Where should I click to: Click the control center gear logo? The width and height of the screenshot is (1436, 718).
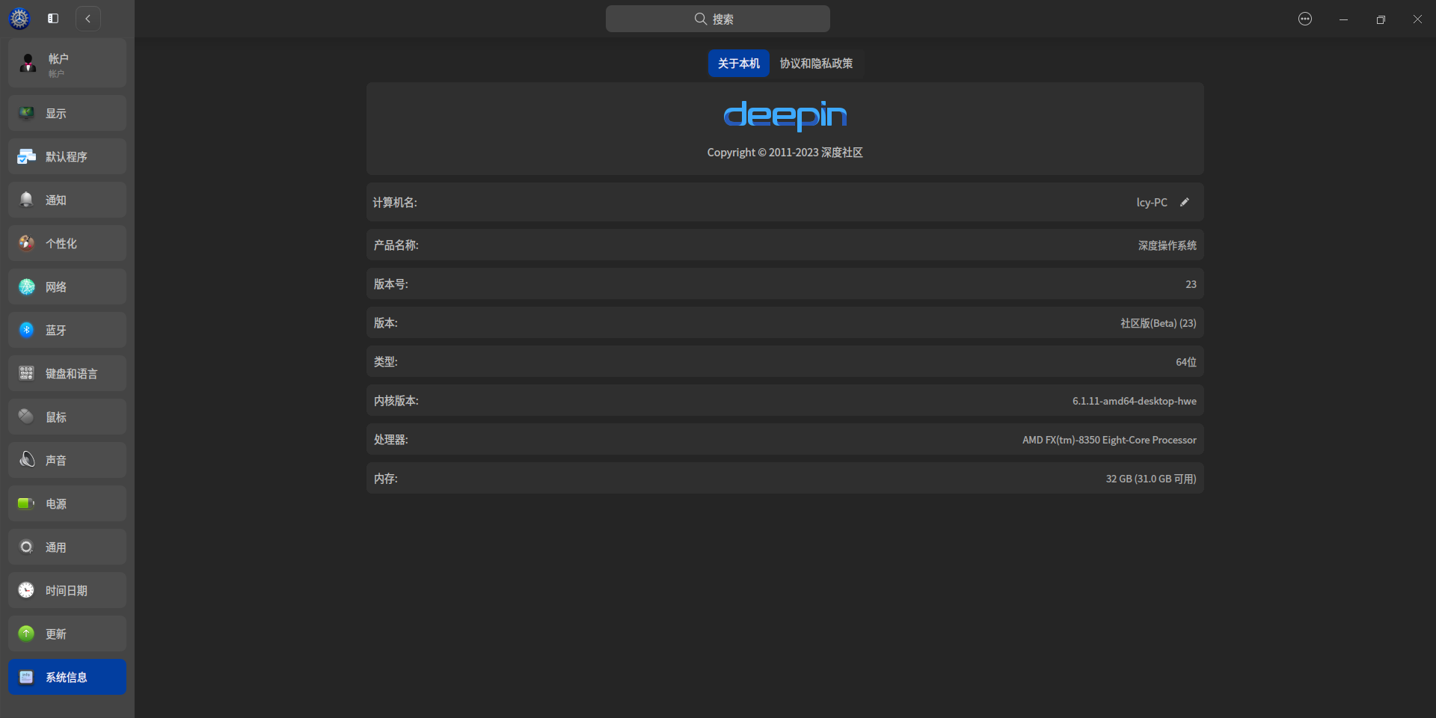click(x=19, y=19)
